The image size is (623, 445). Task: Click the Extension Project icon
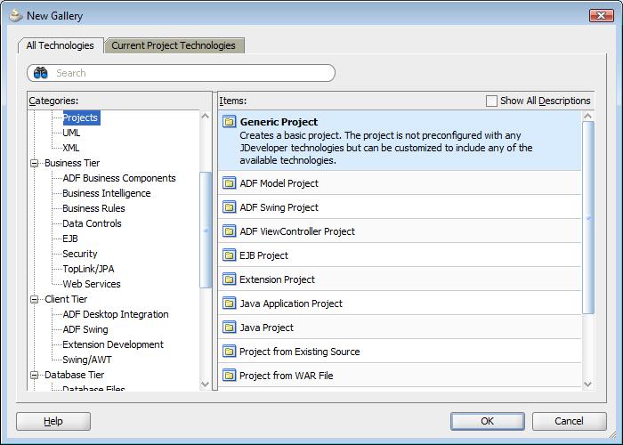click(x=229, y=279)
